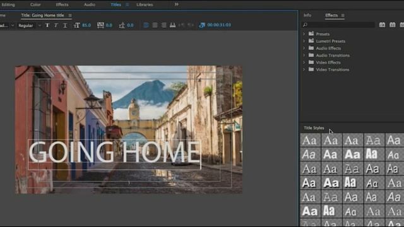
Task: Switch to the Editing workspace
Action: pos(8,4)
